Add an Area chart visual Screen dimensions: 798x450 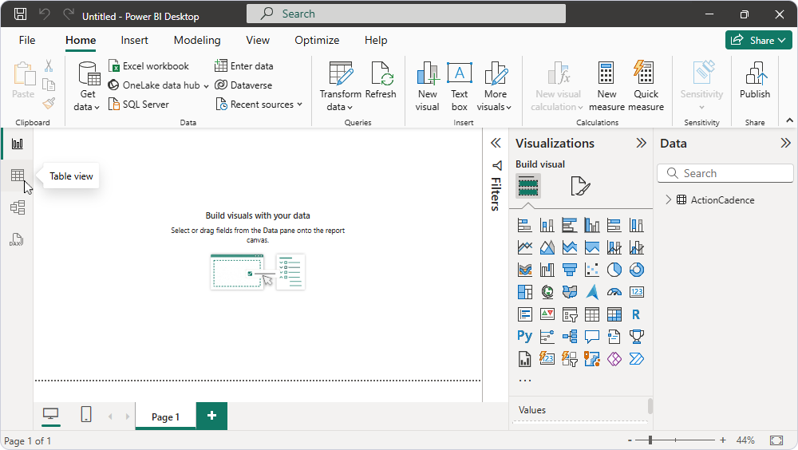[x=547, y=247]
